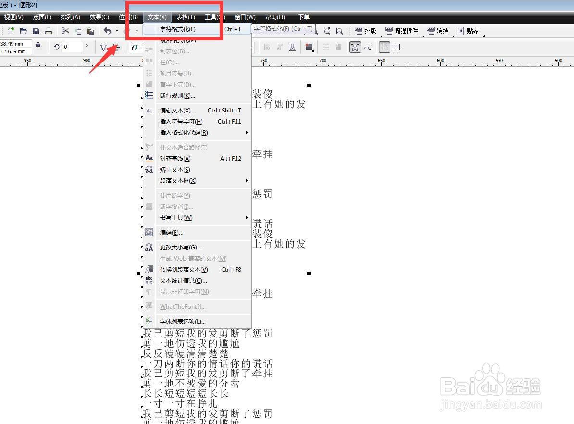Choose 编辑文本(X)... menu entry
The width and height of the screenshot is (574, 424).
tap(197, 110)
